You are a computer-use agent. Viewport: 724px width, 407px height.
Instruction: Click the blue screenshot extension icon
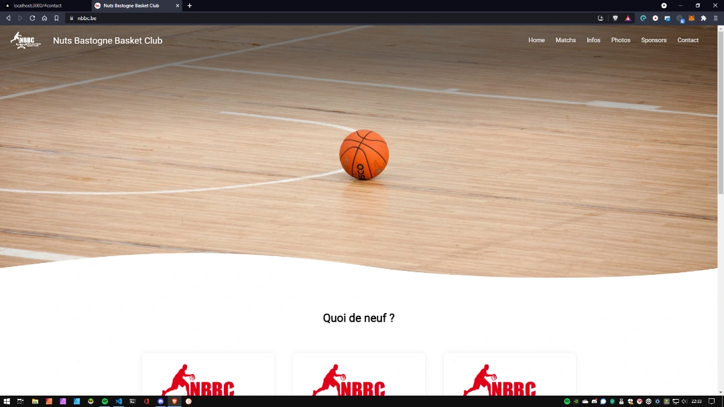[x=667, y=18]
